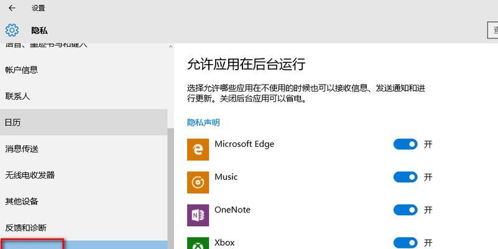
Task: Open 反馈和诊断 section
Action: point(83,228)
